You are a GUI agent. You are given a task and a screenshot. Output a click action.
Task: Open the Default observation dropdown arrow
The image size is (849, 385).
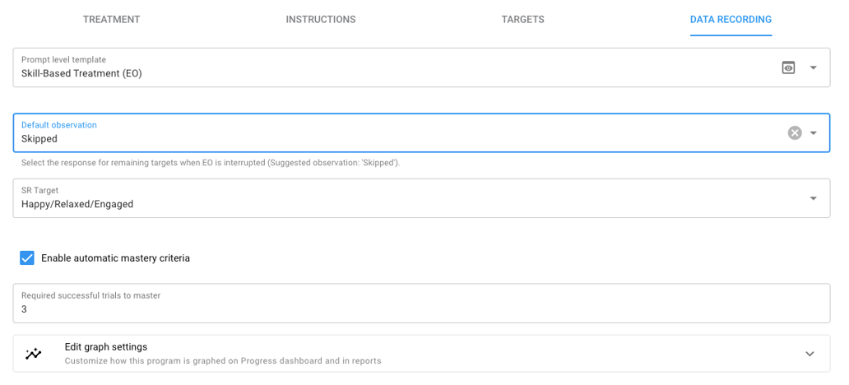click(814, 133)
